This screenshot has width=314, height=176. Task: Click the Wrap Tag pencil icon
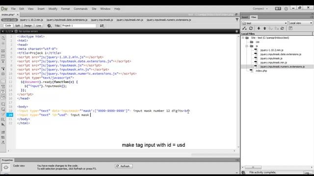pos(3,114)
